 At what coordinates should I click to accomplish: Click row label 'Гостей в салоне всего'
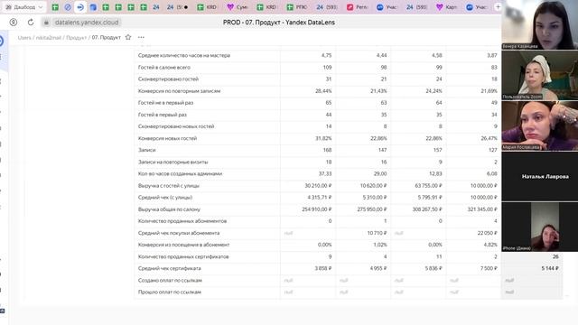pyautogui.click(x=164, y=67)
